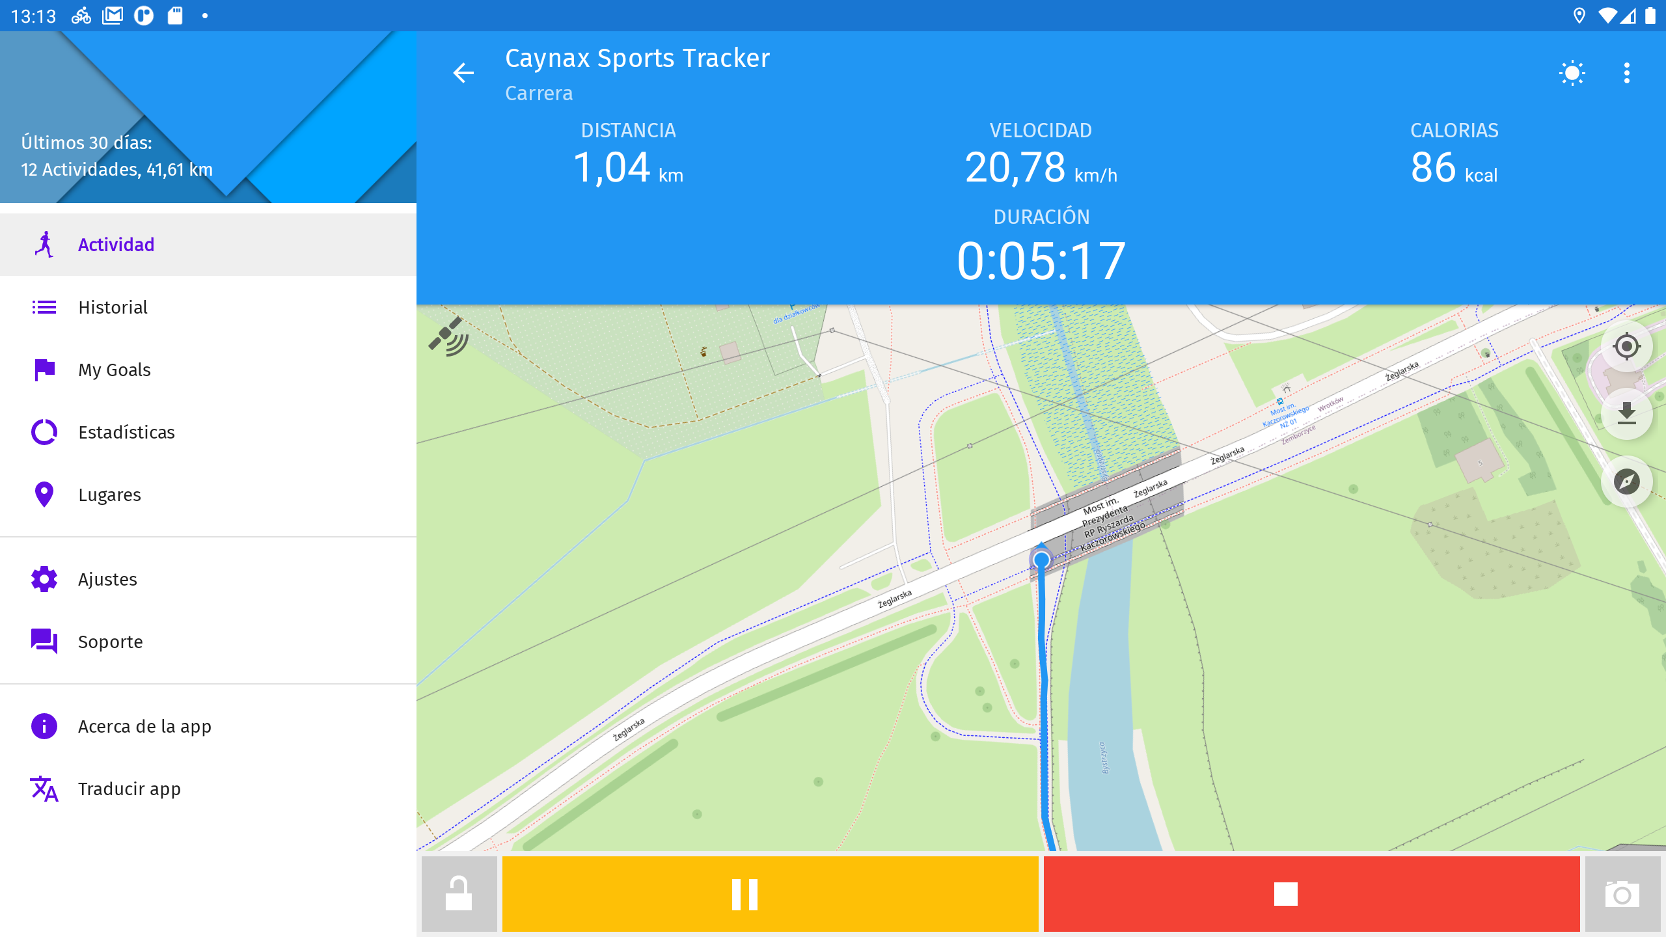Screen dimensions: 1666x937
Task: Open the camera to take photo
Action: pos(1622,893)
